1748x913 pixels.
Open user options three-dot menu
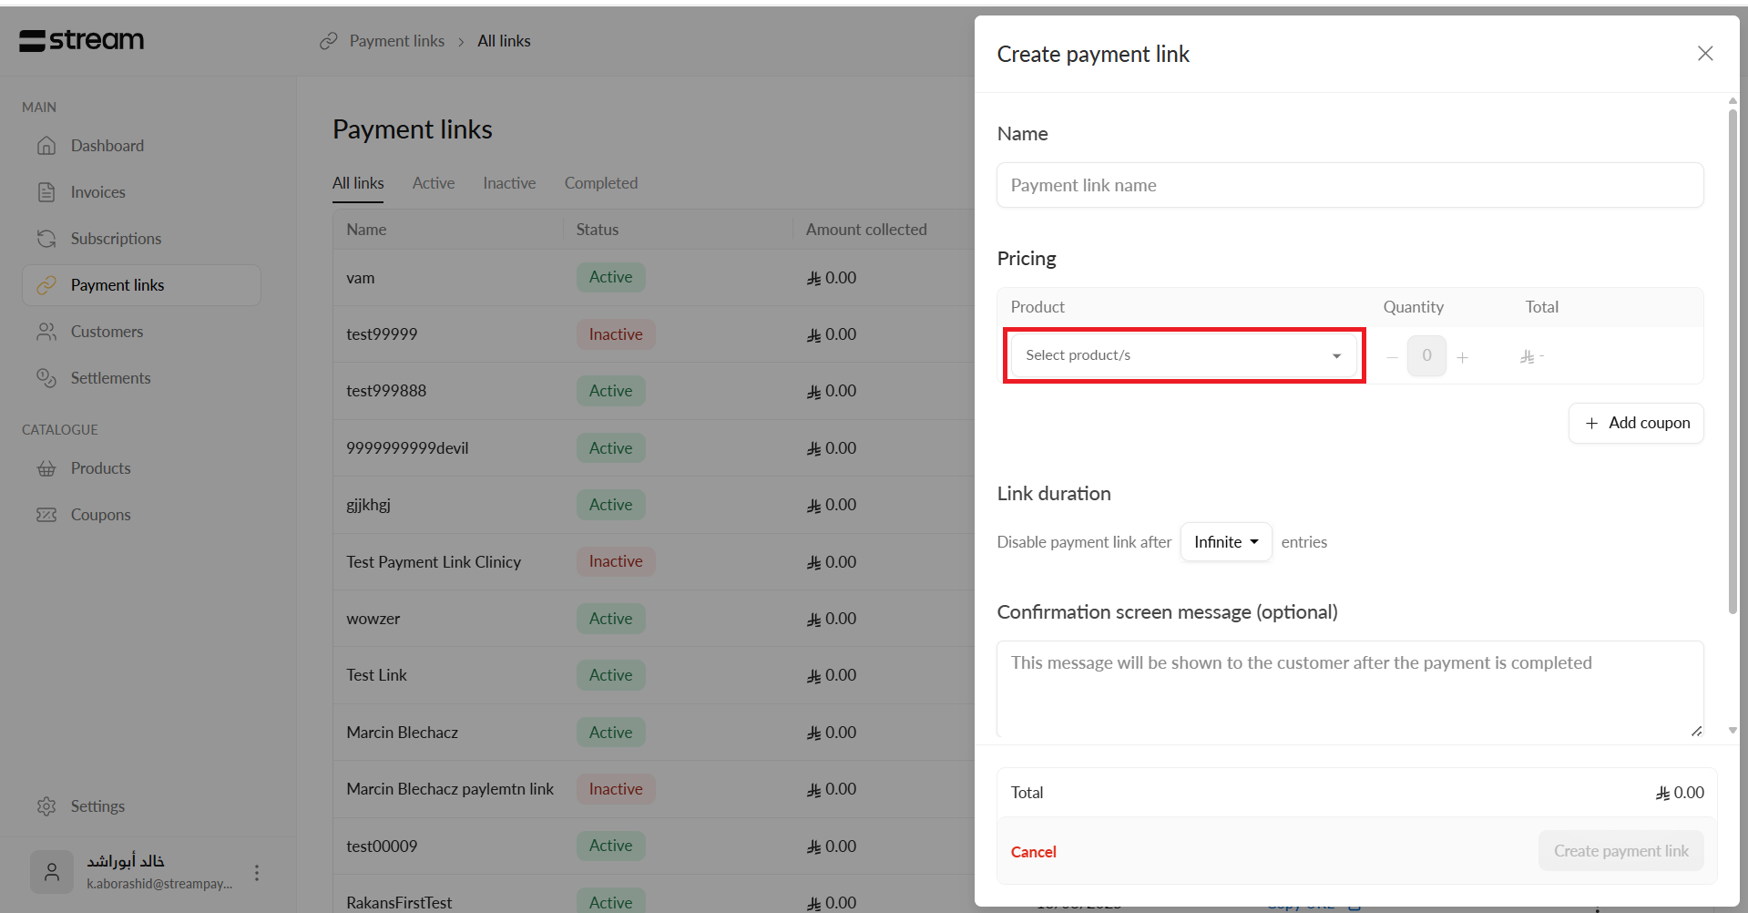point(257,873)
